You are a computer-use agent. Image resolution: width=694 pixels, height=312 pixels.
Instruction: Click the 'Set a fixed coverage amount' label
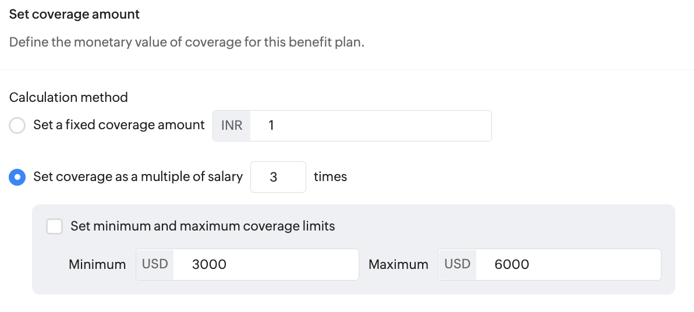[x=119, y=125]
